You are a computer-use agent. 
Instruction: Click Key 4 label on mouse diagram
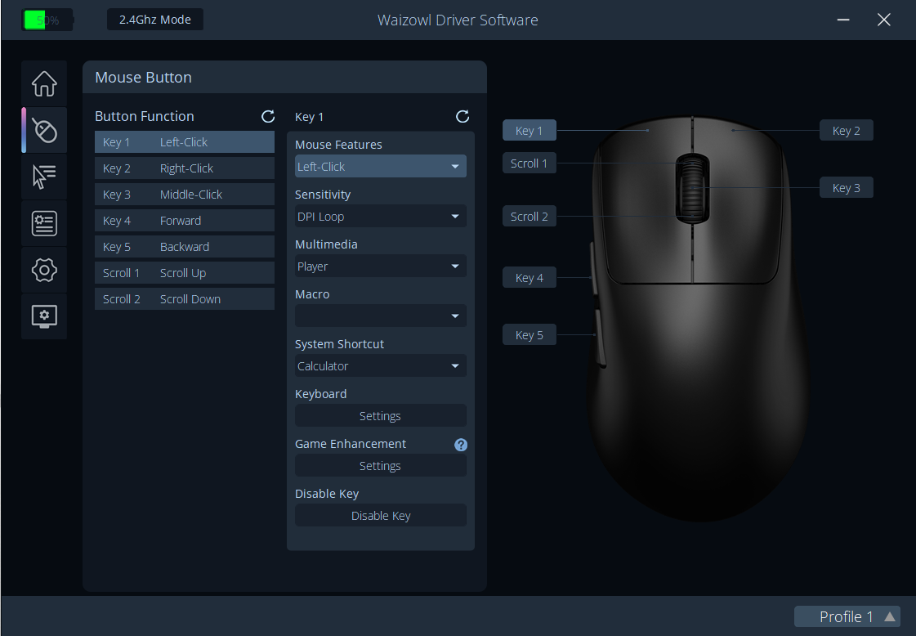click(529, 278)
